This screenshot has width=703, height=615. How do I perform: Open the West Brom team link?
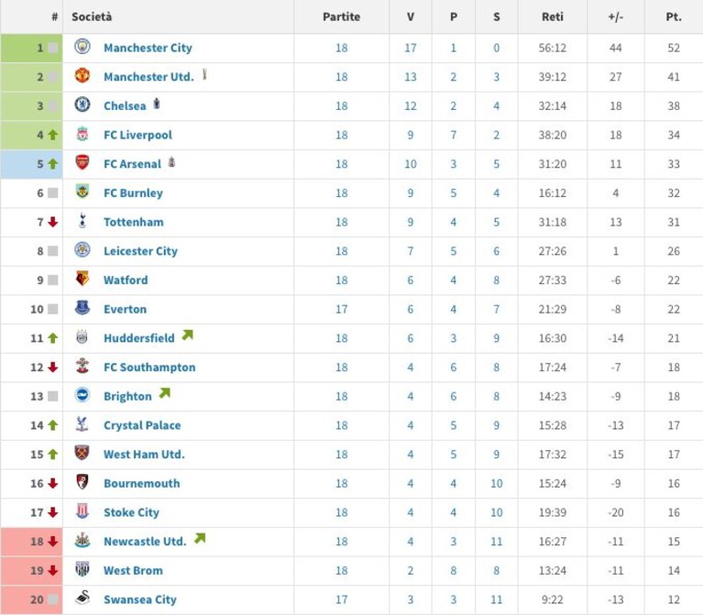133,571
